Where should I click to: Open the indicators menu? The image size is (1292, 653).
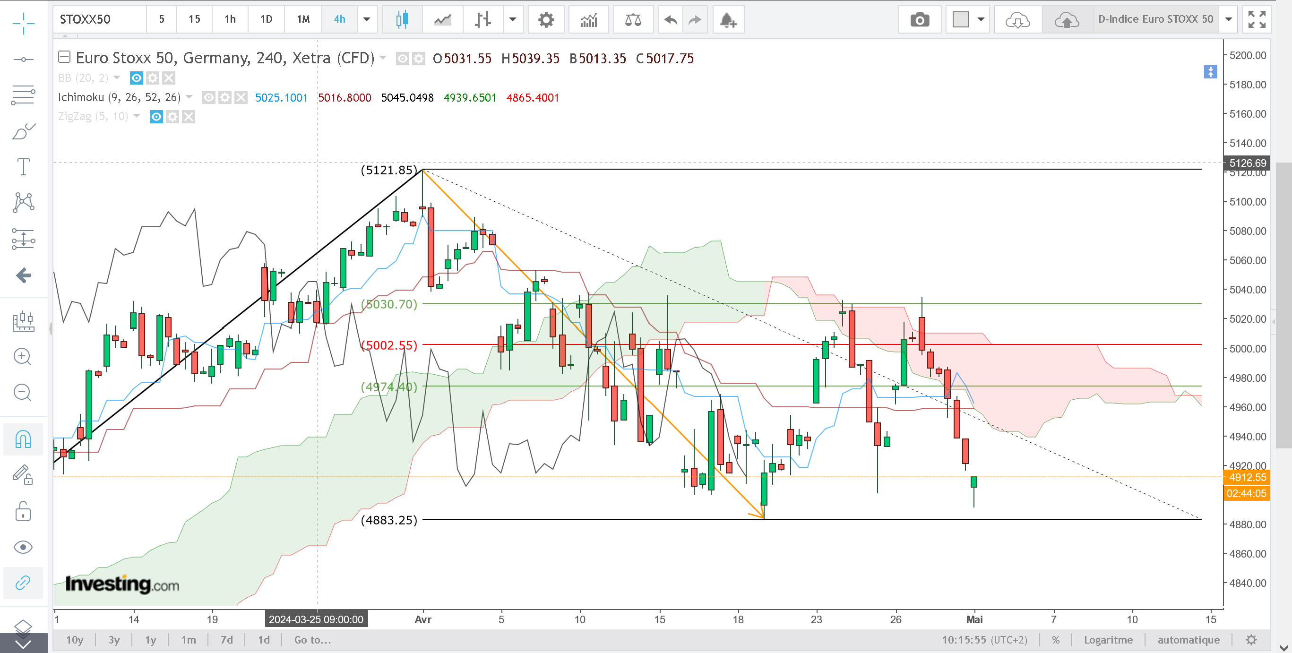pyautogui.click(x=589, y=19)
